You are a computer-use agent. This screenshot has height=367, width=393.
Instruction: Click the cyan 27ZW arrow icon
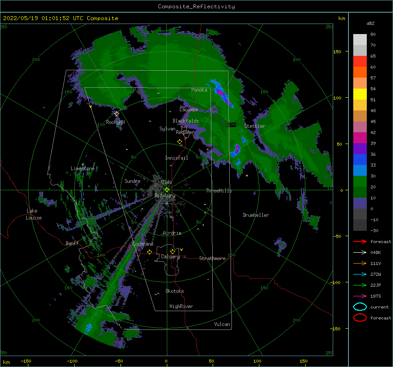[360, 274]
